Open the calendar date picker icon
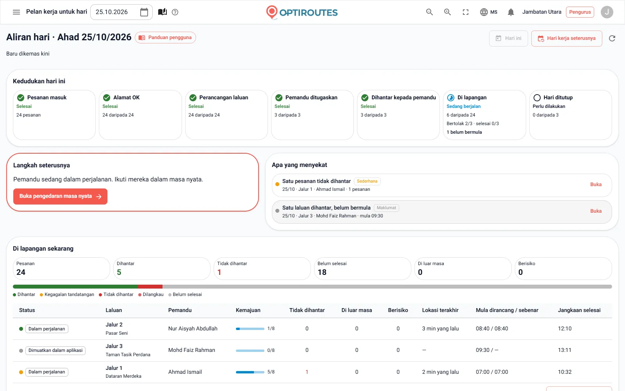Screen dimensions: 625x391 [x=144, y=12]
